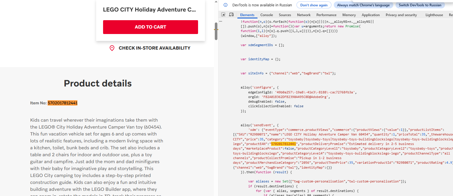Dismiss with the Don't show again button

(x=314, y=5)
